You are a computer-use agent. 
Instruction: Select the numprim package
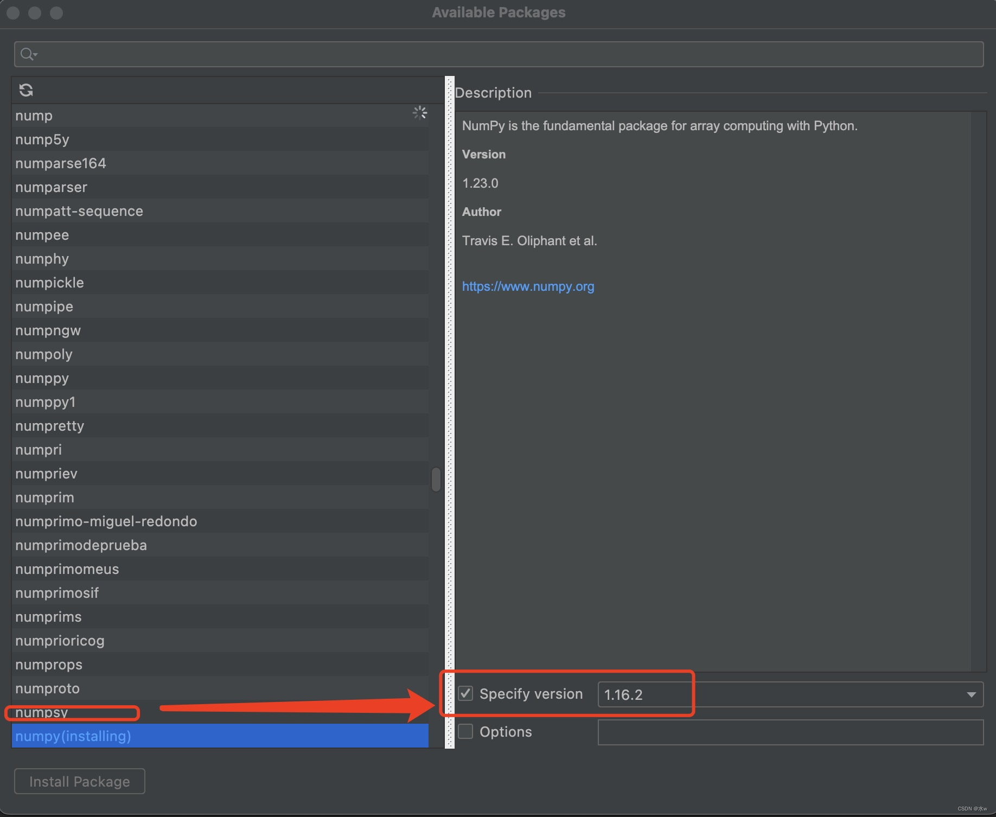tap(220, 497)
